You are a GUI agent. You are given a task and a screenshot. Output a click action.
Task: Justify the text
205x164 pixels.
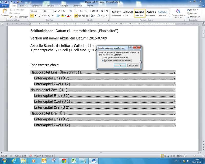coord(87,16)
